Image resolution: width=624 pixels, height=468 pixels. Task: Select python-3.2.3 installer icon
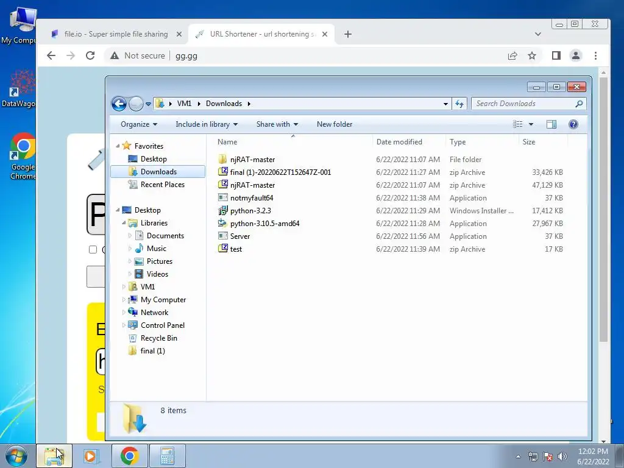click(222, 210)
